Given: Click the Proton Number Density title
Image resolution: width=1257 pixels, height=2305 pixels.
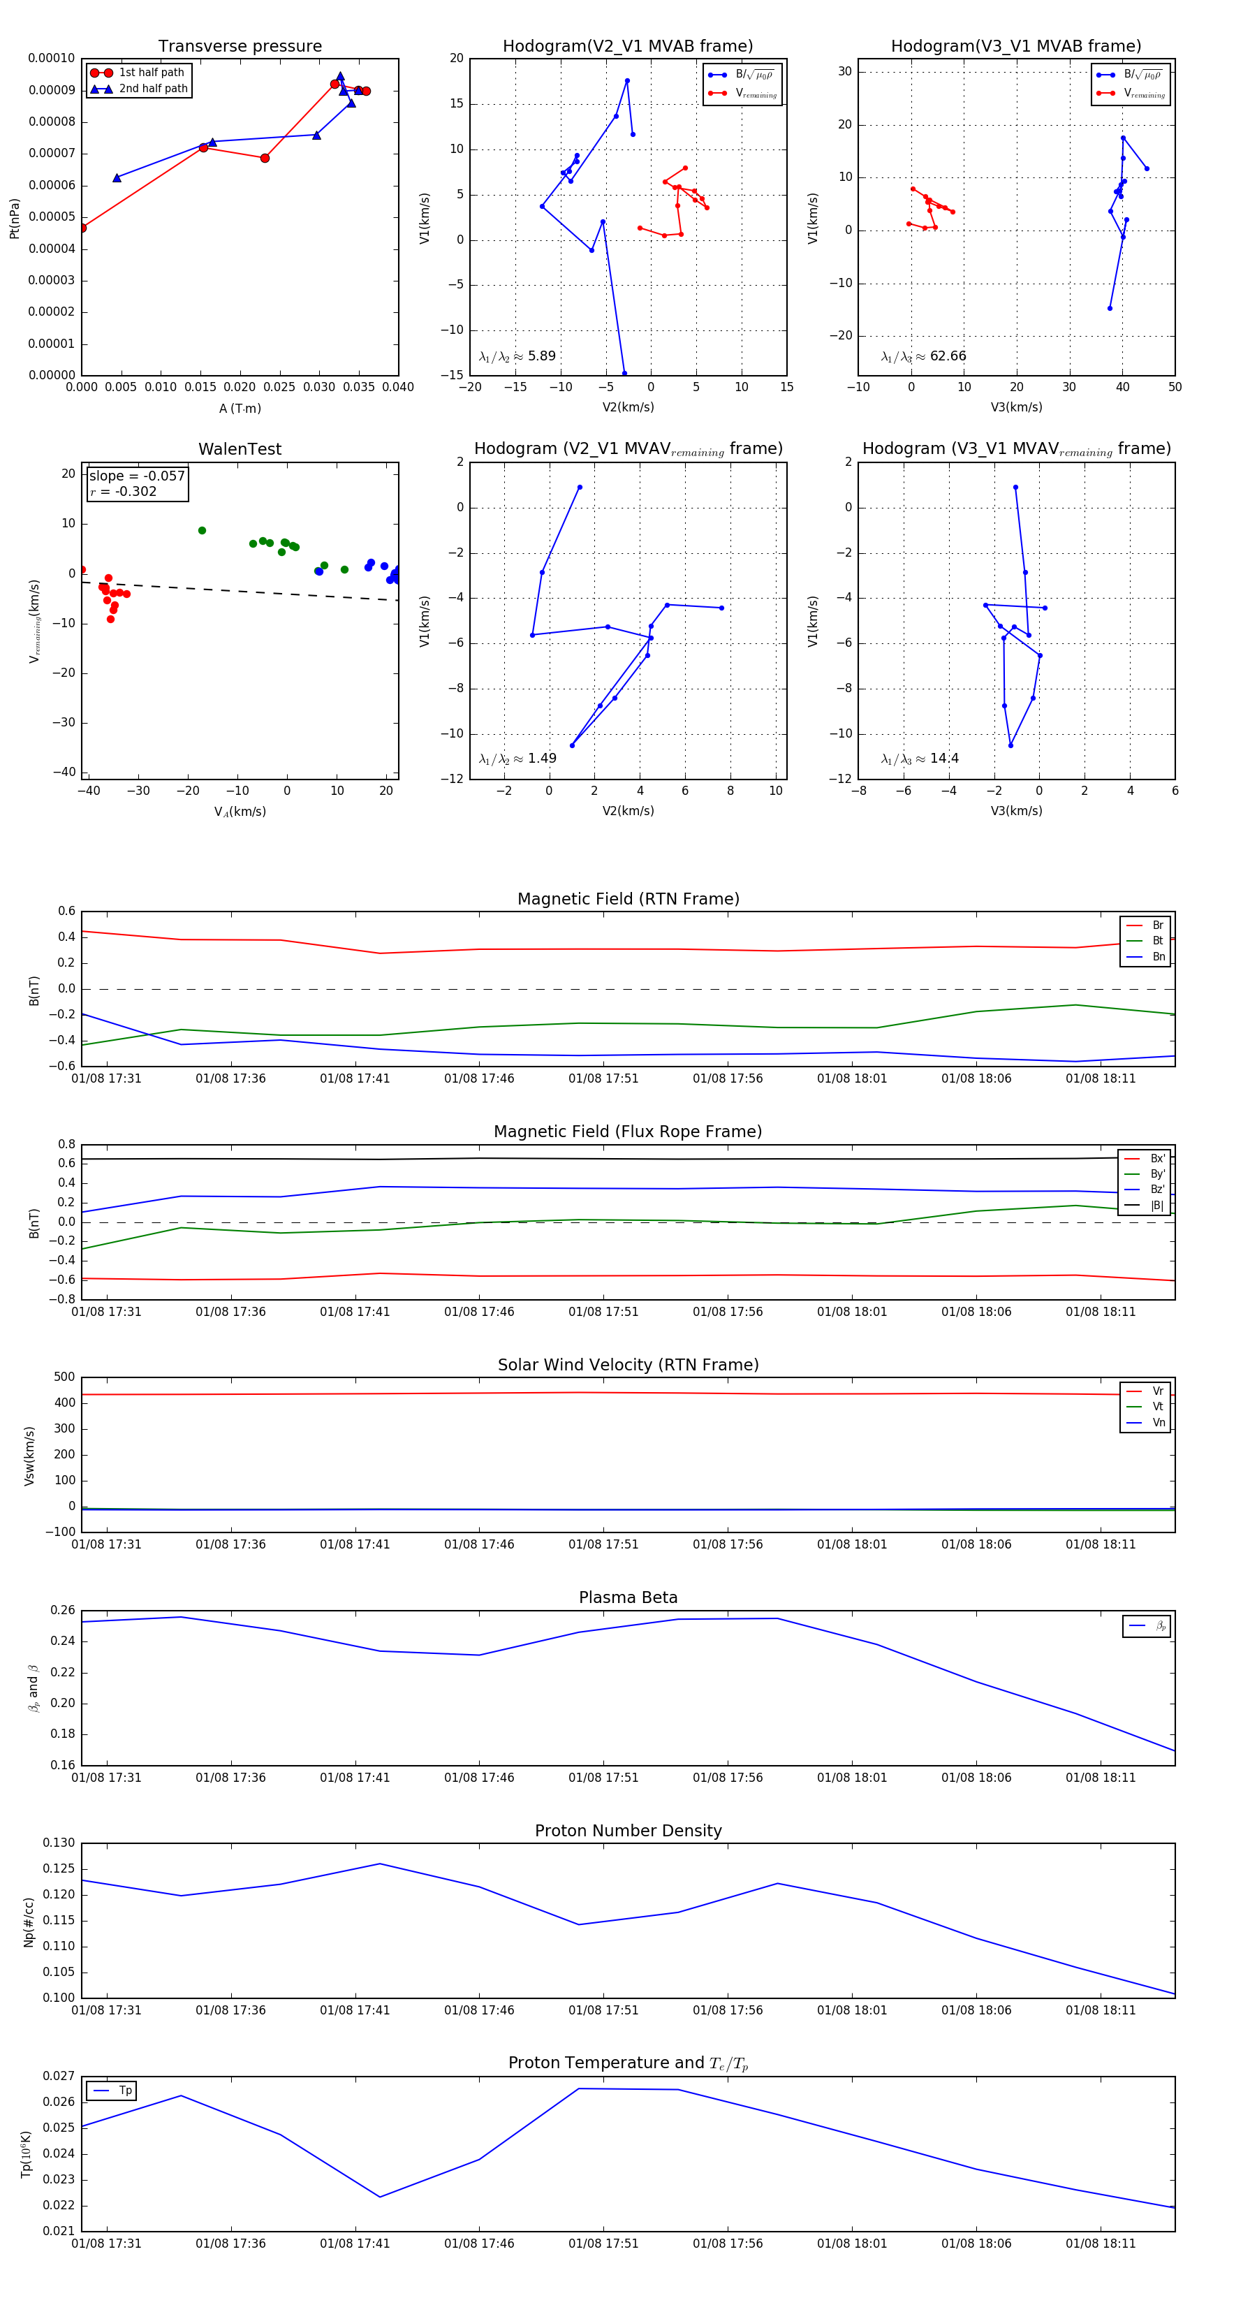Looking at the screenshot, I should (628, 1831).
